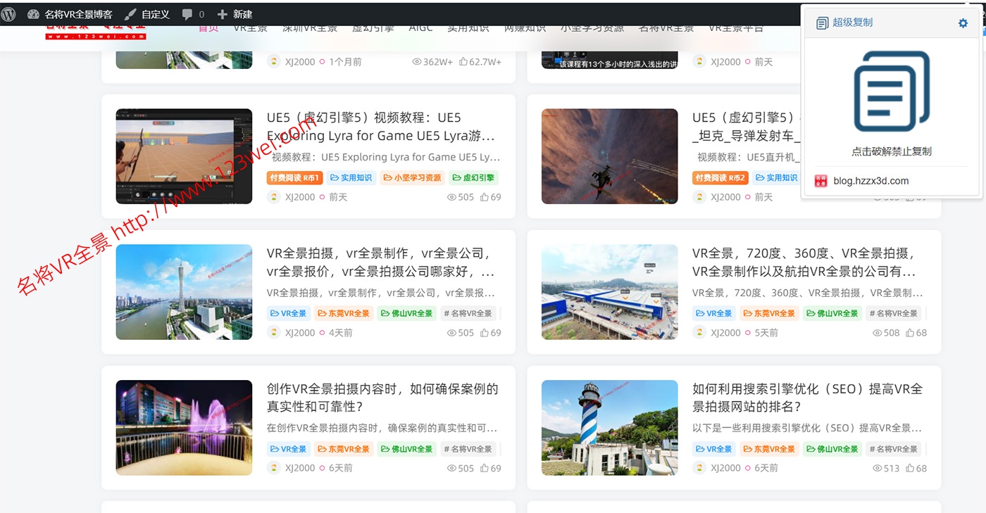Click the lighthouse thumbnail of the SEO post
Screen dimensions: 986x513
click(609, 427)
